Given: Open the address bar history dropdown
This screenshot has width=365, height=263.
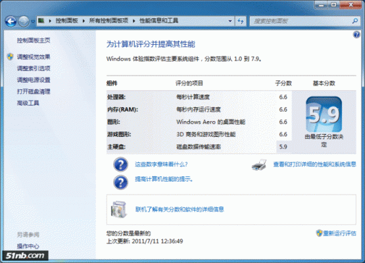Looking at the screenshot, I should [x=230, y=21].
